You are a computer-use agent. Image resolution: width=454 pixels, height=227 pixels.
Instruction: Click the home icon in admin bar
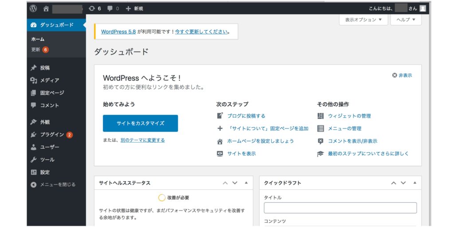point(46,9)
